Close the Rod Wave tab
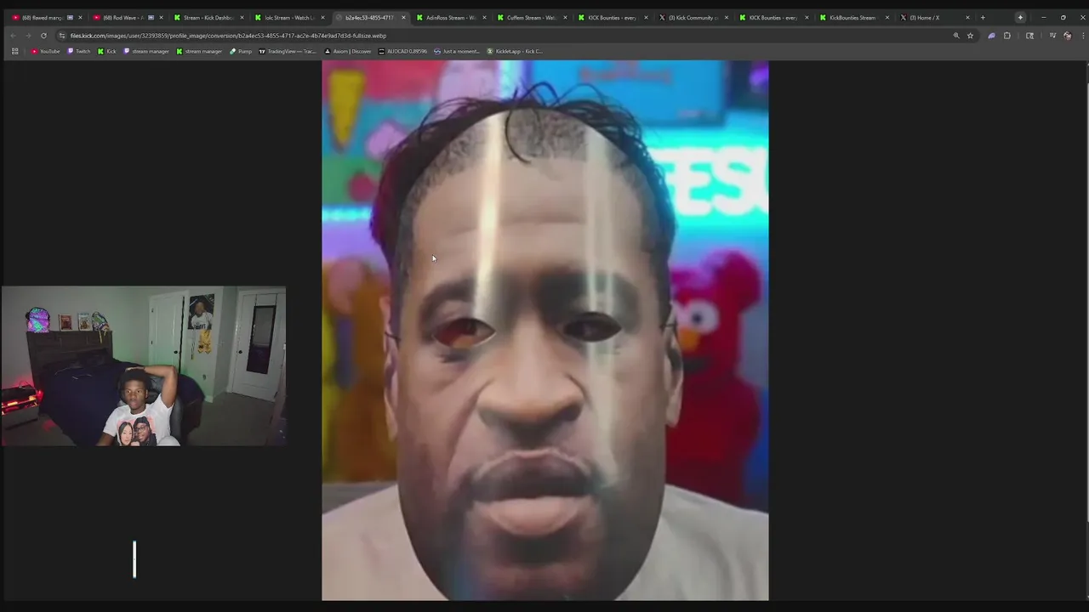The height and width of the screenshot is (612, 1089). [161, 17]
